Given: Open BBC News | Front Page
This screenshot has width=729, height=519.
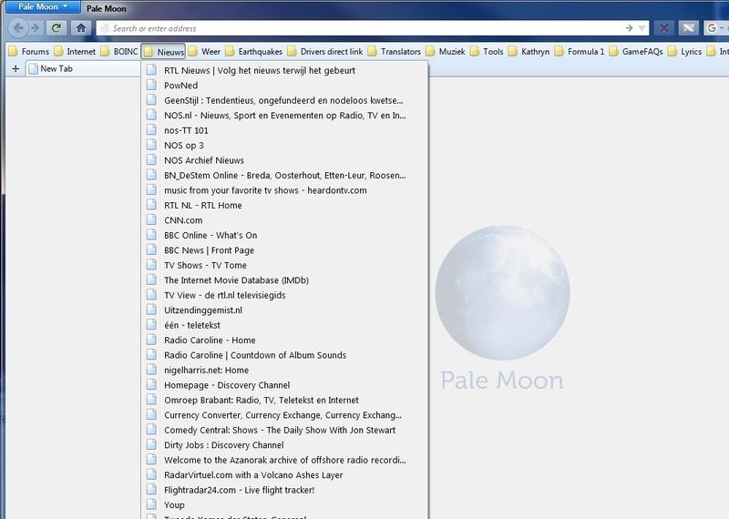Looking at the screenshot, I should [x=284, y=250].
